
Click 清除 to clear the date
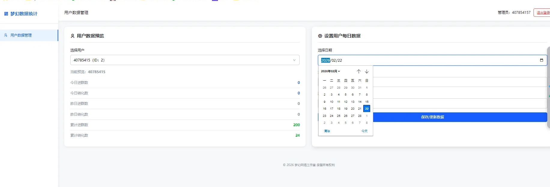pos(327,131)
